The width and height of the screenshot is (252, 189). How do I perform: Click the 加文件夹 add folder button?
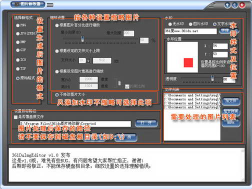coord(231,111)
